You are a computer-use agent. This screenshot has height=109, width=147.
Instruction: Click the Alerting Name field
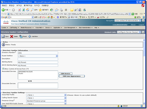coord(38,62)
